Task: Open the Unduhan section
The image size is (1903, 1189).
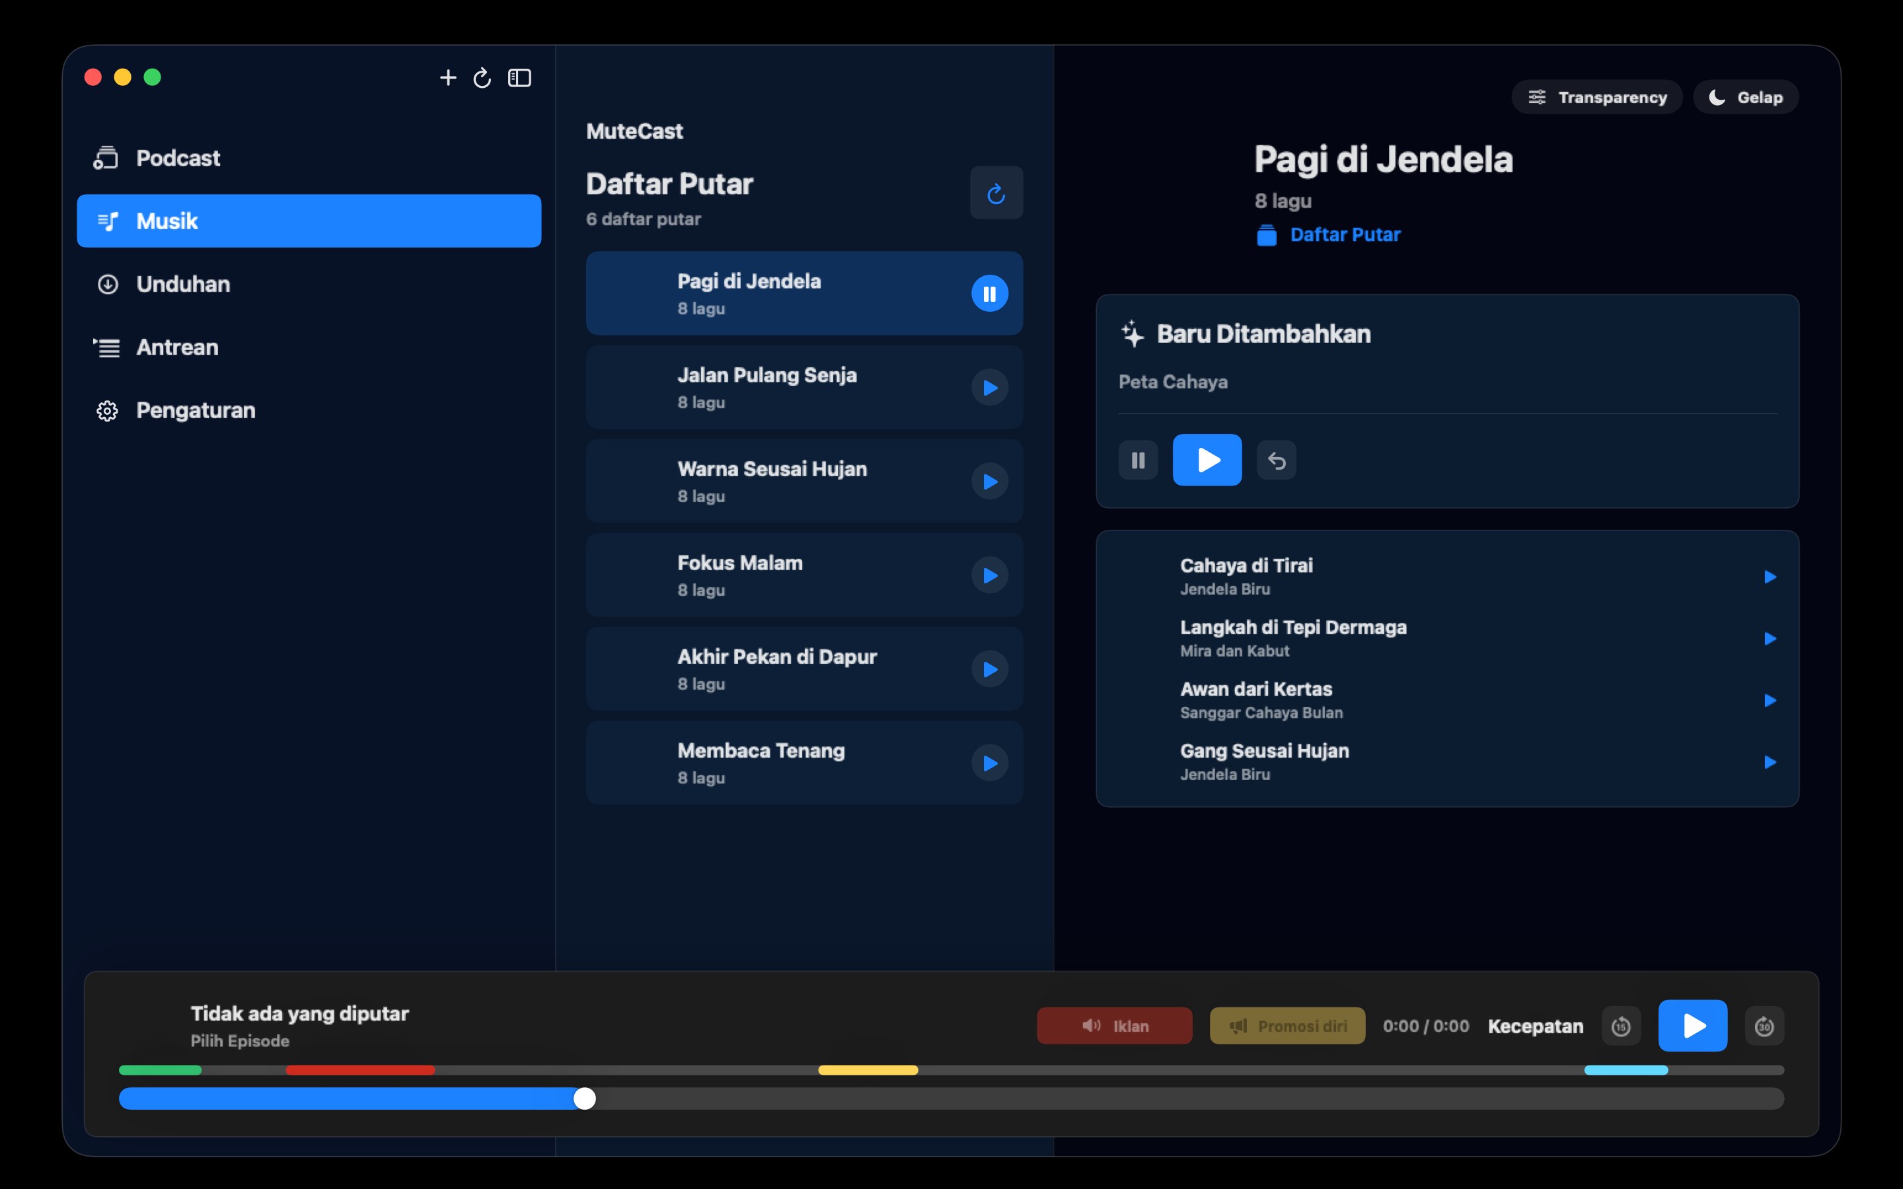Action: (x=309, y=284)
